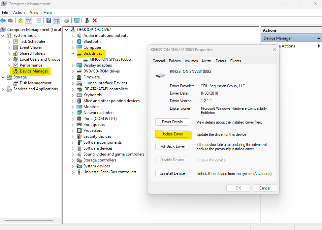
Task: Select the Monitors category row
Action: [91, 107]
